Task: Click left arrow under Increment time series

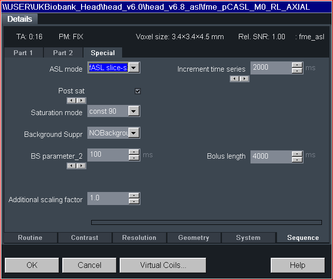Action: (x=235, y=79)
